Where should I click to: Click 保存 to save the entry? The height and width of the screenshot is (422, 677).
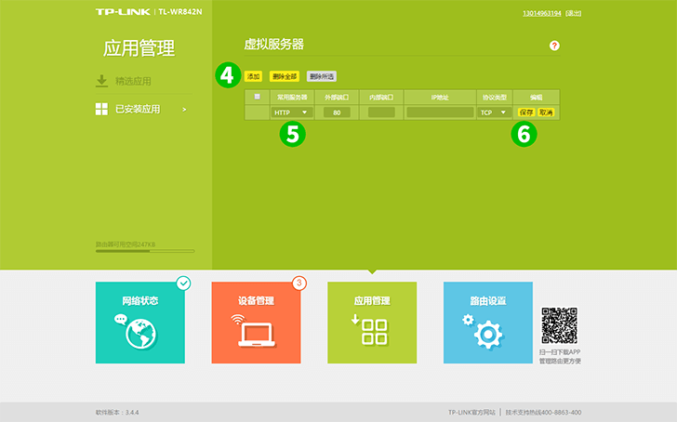[526, 112]
